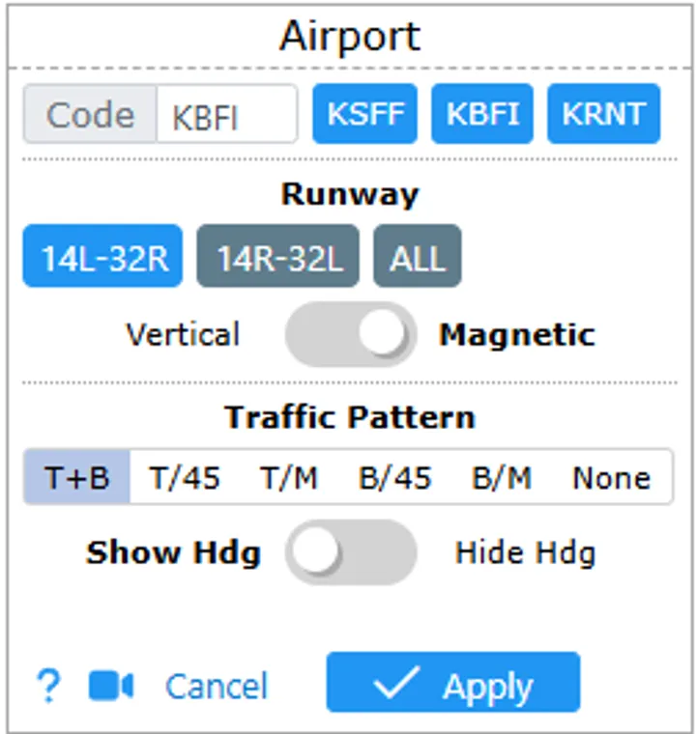
Task: Pick the KRNT airport shortcut
Action: pyautogui.click(x=604, y=115)
